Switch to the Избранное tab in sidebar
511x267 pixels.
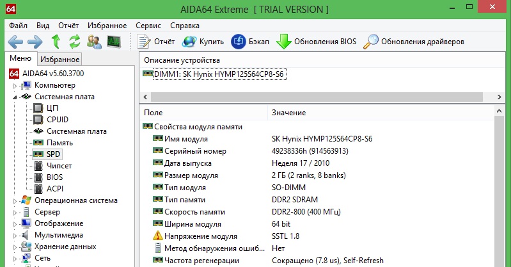point(60,60)
